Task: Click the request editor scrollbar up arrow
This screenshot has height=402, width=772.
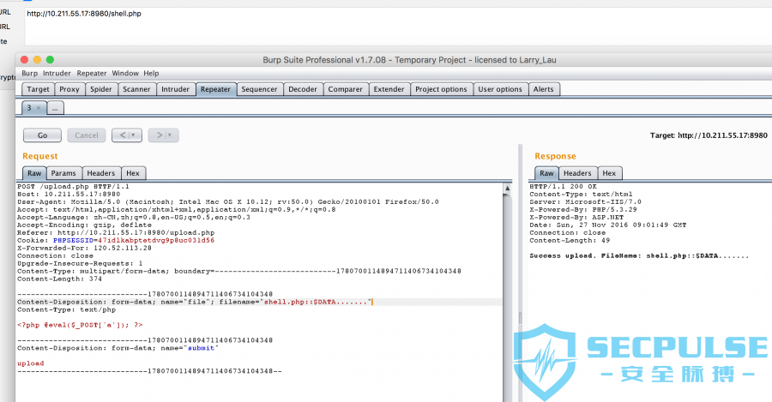Action: (x=507, y=188)
